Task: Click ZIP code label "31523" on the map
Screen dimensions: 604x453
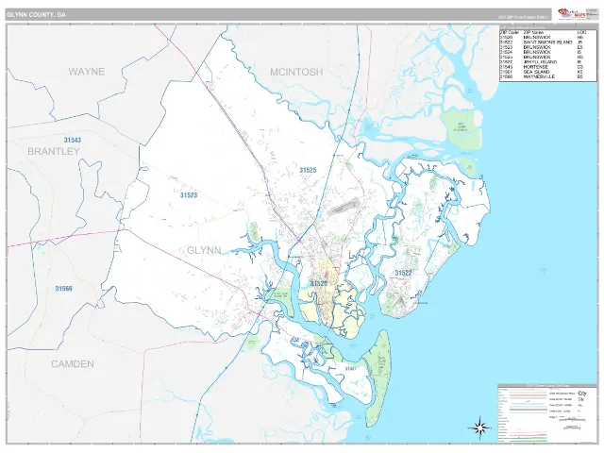Action: coord(189,195)
